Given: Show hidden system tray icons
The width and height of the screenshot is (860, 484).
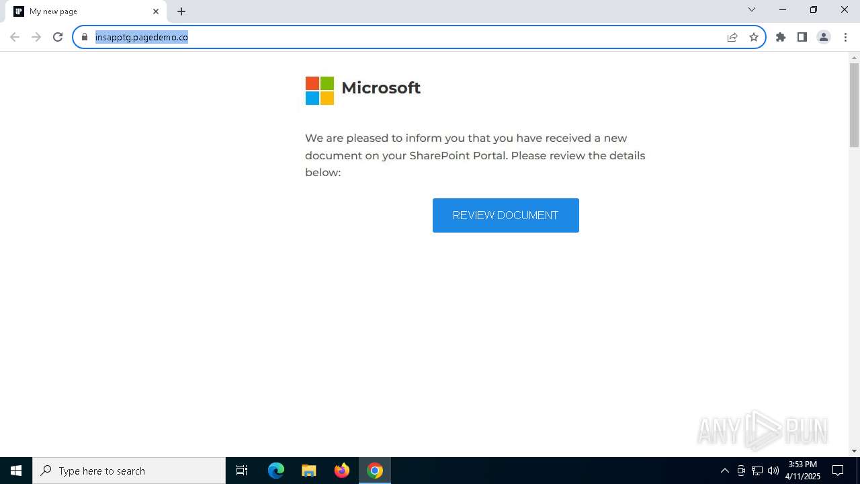Looking at the screenshot, I should [724, 471].
